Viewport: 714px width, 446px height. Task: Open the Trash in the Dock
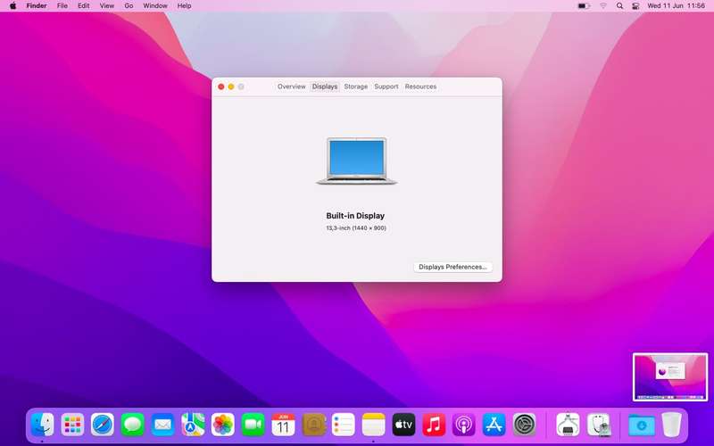(x=671, y=425)
